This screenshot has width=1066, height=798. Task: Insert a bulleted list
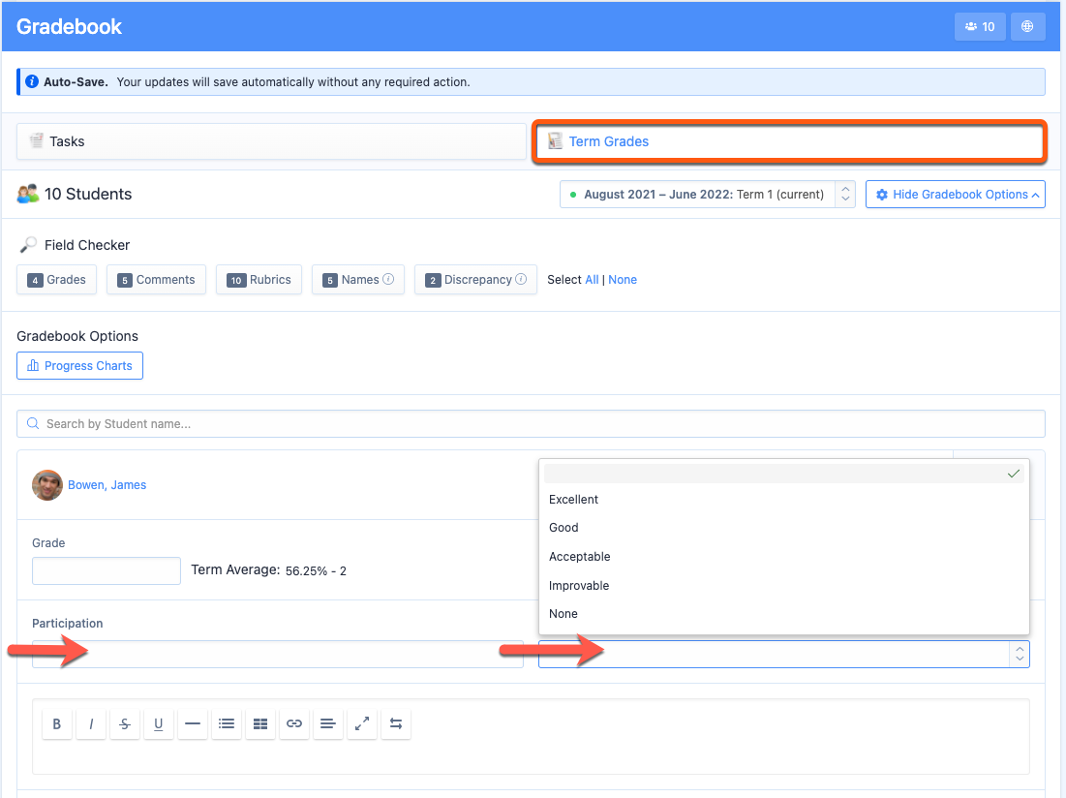227,723
